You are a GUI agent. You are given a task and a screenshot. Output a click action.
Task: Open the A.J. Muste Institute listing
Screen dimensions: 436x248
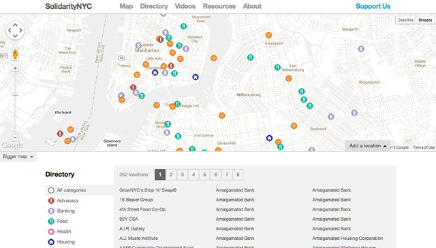[x=138, y=238]
